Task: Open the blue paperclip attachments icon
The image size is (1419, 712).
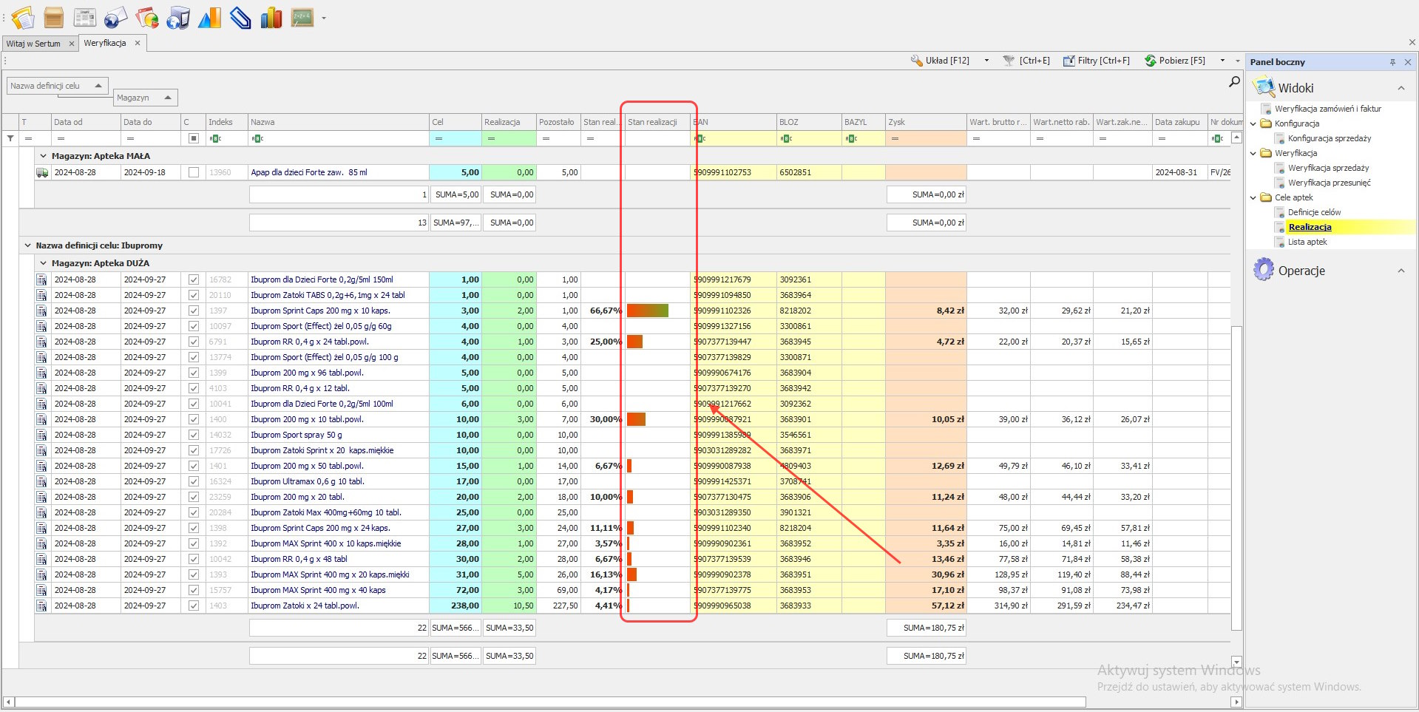Action: 240,17
